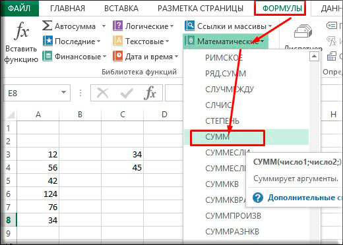343x245 pixels.
Task: Click Lookup and Reference magnifier icon
Action: [189, 26]
